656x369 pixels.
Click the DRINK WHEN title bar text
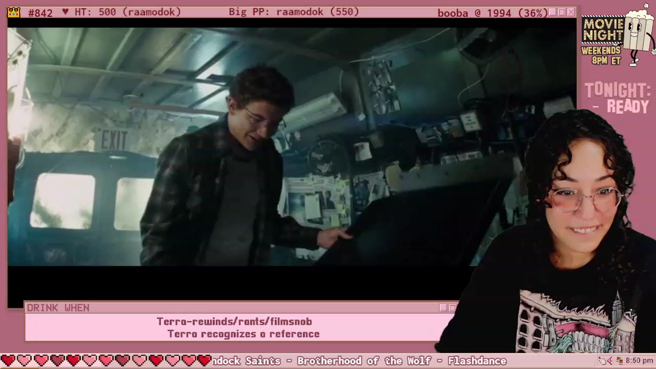tap(58, 308)
